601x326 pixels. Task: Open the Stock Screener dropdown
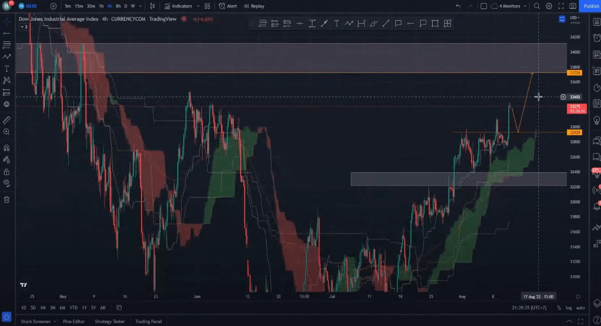[38, 321]
